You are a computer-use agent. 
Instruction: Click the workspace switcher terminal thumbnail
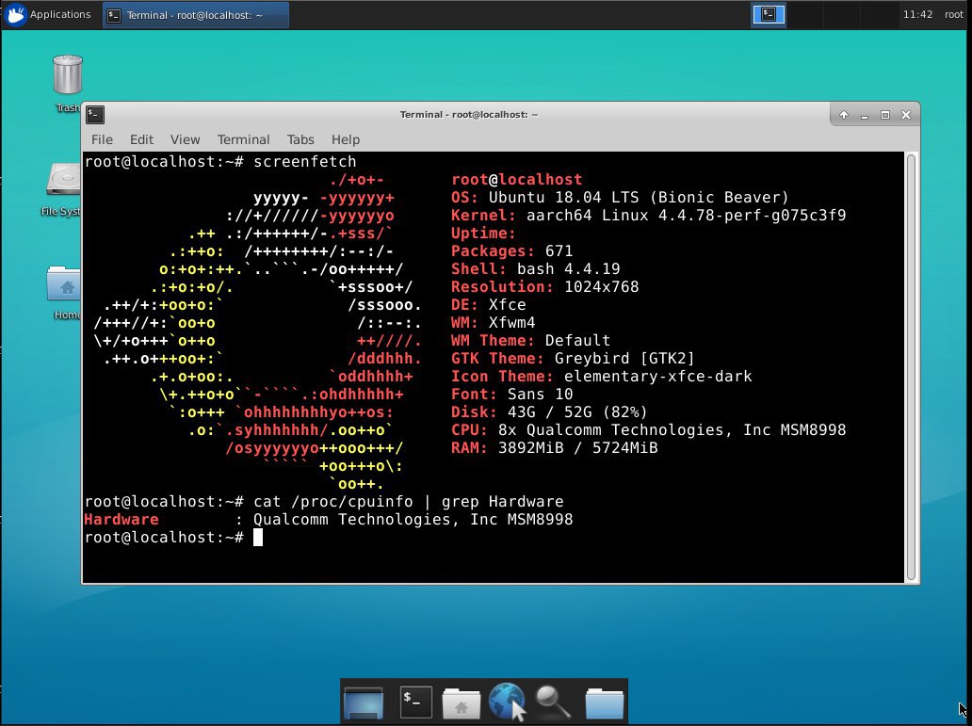click(769, 14)
